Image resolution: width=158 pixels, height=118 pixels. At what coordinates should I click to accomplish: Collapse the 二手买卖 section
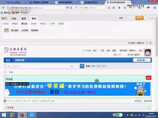(x=149, y=108)
